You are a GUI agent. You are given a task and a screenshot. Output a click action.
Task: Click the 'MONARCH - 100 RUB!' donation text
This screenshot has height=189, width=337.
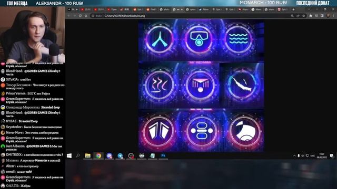pyautogui.click(x=263, y=3)
